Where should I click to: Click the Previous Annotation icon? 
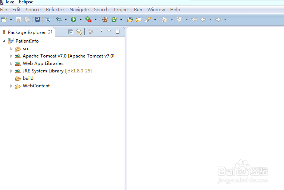[179, 19]
